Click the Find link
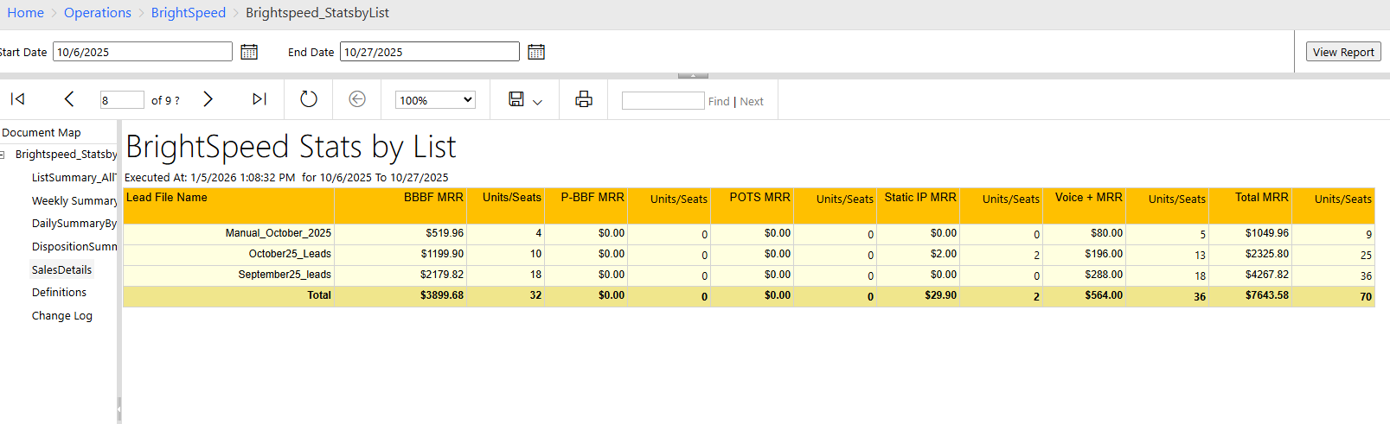This screenshot has width=1390, height=424. point(719,101)
